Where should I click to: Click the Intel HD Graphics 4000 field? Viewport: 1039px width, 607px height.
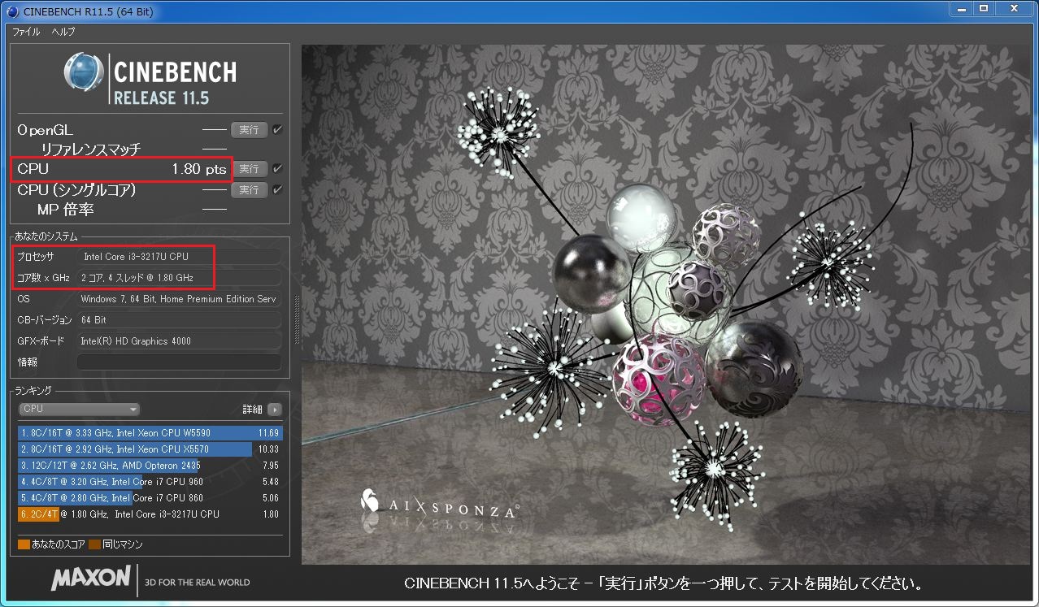pos(179,341)
